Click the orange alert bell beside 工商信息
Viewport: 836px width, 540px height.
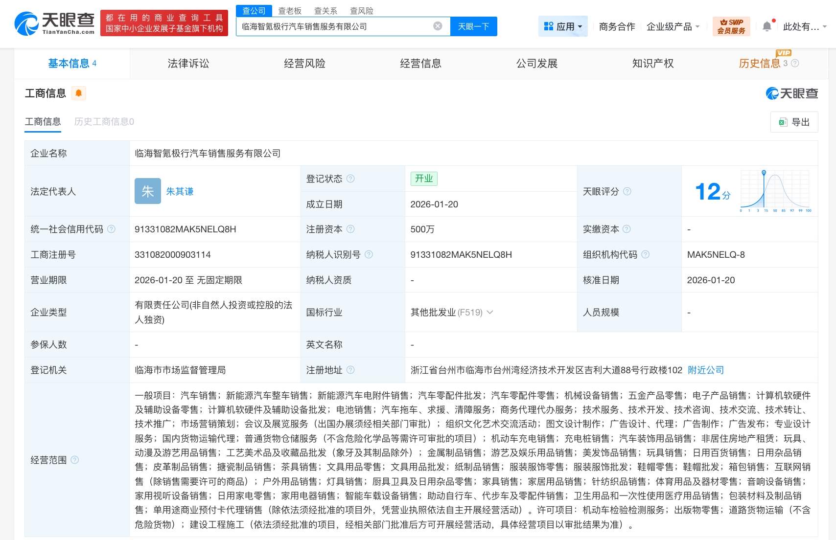[x=78, y=93]
